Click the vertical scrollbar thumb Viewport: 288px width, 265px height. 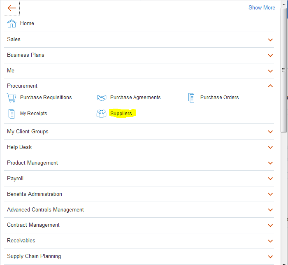[x=283, y=70]
